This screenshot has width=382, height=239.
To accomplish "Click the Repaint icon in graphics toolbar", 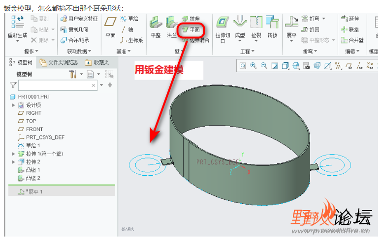I will 275,66.
